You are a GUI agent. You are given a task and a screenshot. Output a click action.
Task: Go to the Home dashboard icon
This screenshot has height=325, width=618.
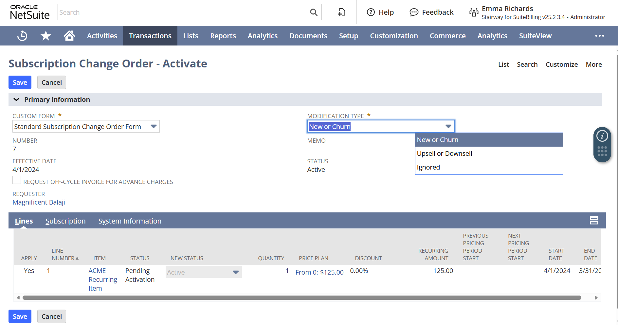69,36
